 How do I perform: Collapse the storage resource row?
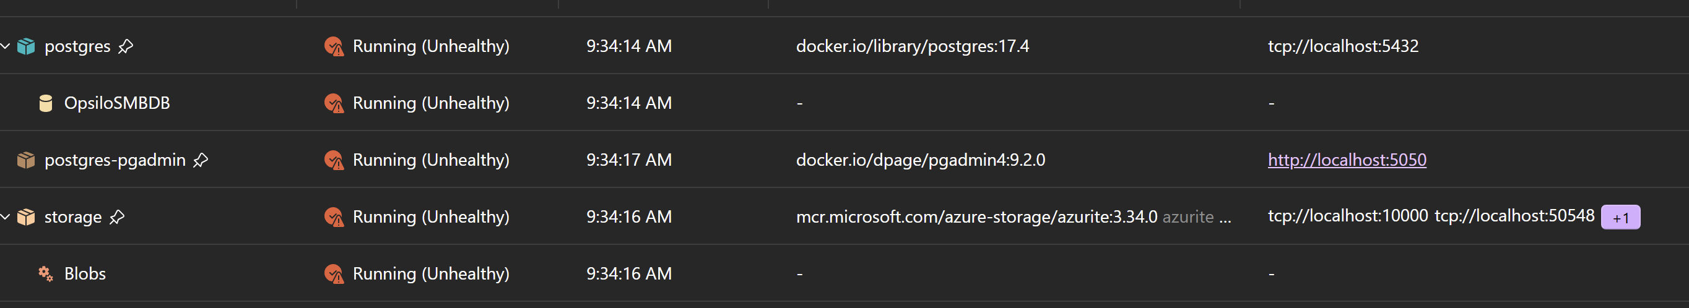click(5, 217)
